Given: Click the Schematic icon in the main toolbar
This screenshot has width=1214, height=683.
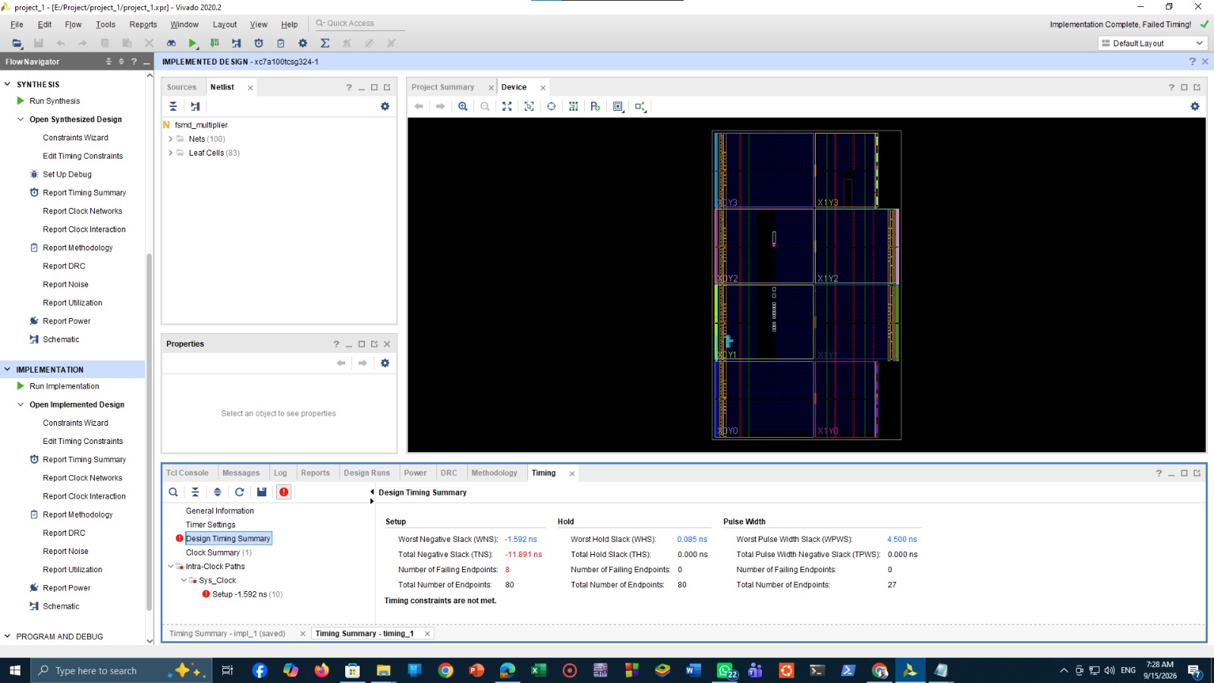Looking at the screenshot, I should pos(237,43).
